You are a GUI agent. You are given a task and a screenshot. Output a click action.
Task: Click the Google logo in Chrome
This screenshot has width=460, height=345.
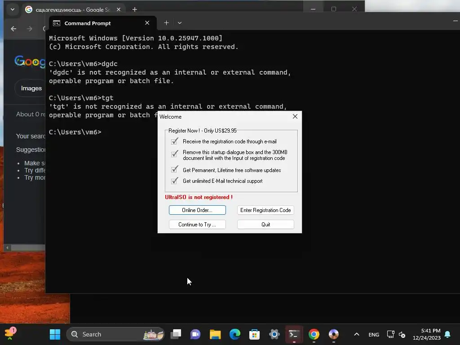click(x=30, y=61)
